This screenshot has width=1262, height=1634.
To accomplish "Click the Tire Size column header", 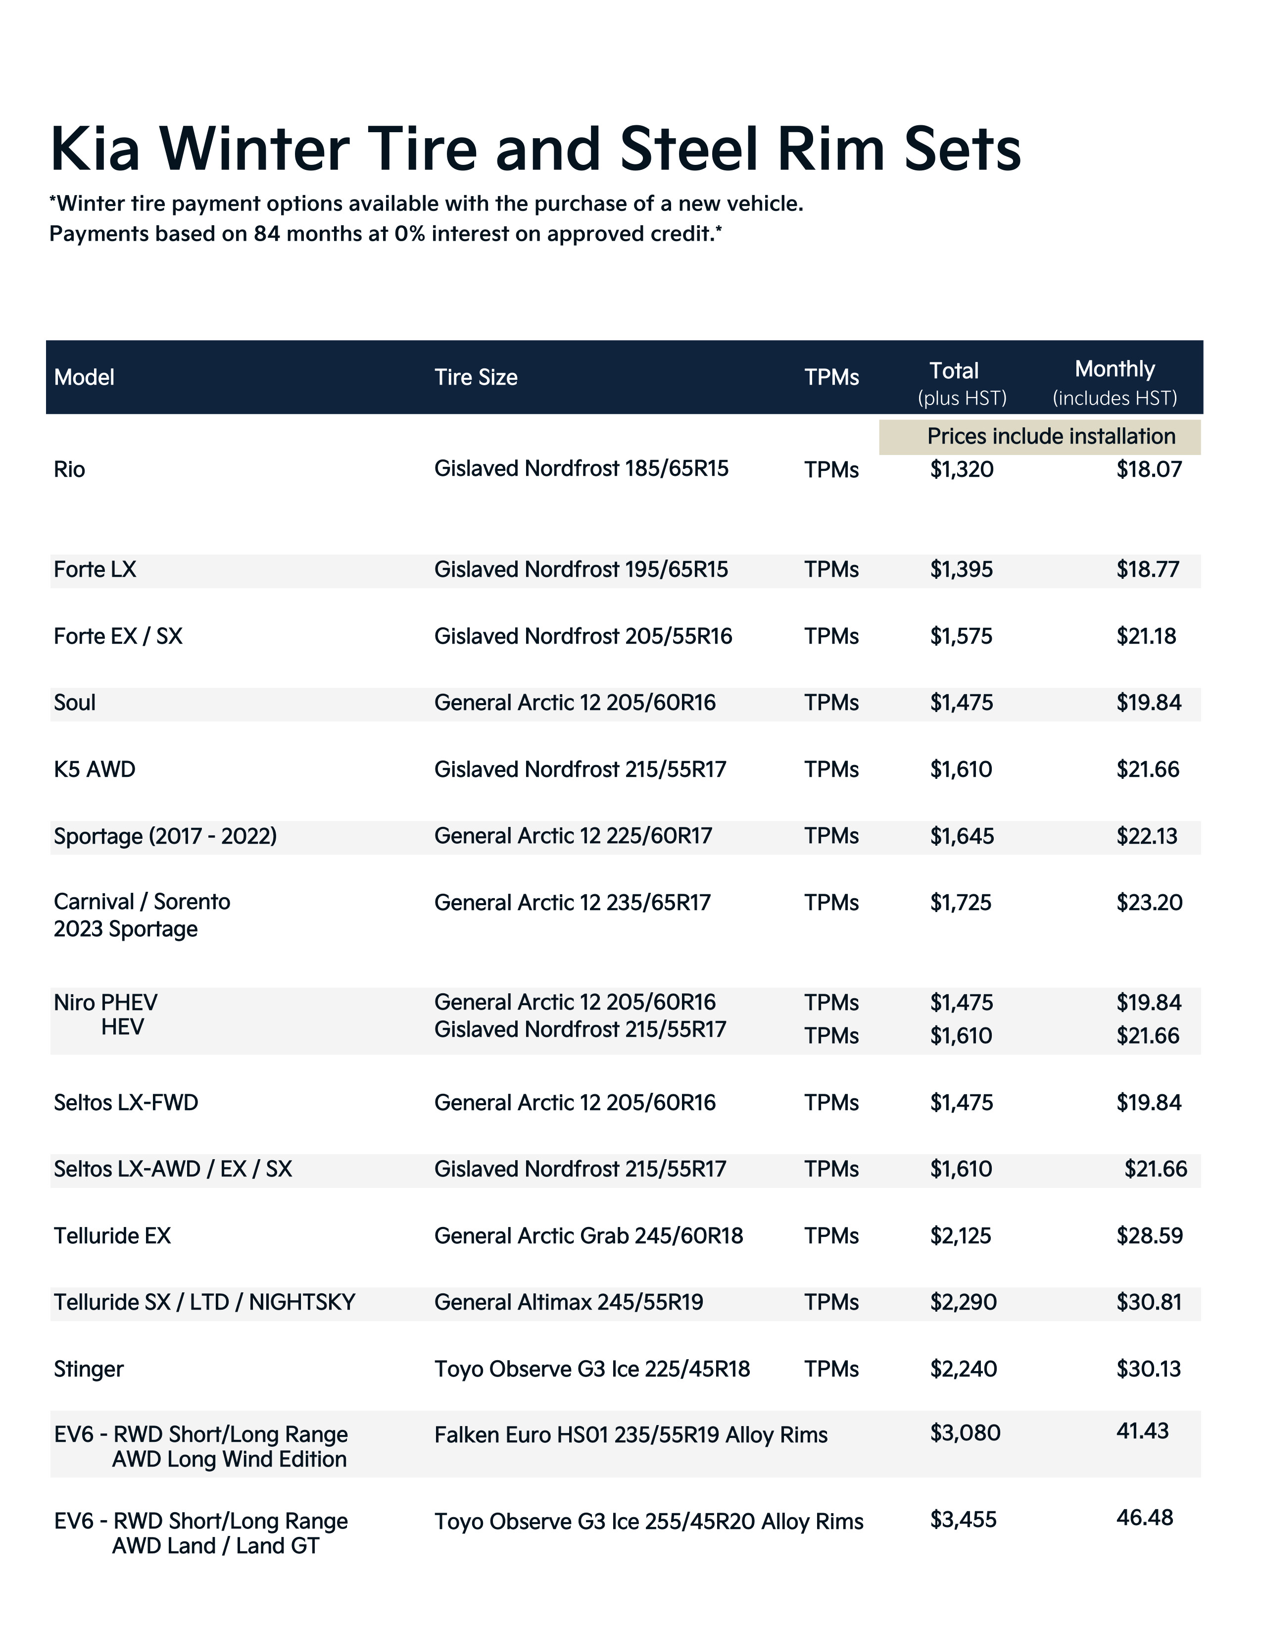I will click(x=476, y=377).
